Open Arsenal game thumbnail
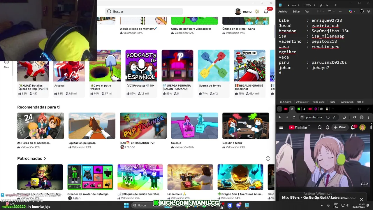The height and width of the screenshot is (210, 373). (69, 66)
